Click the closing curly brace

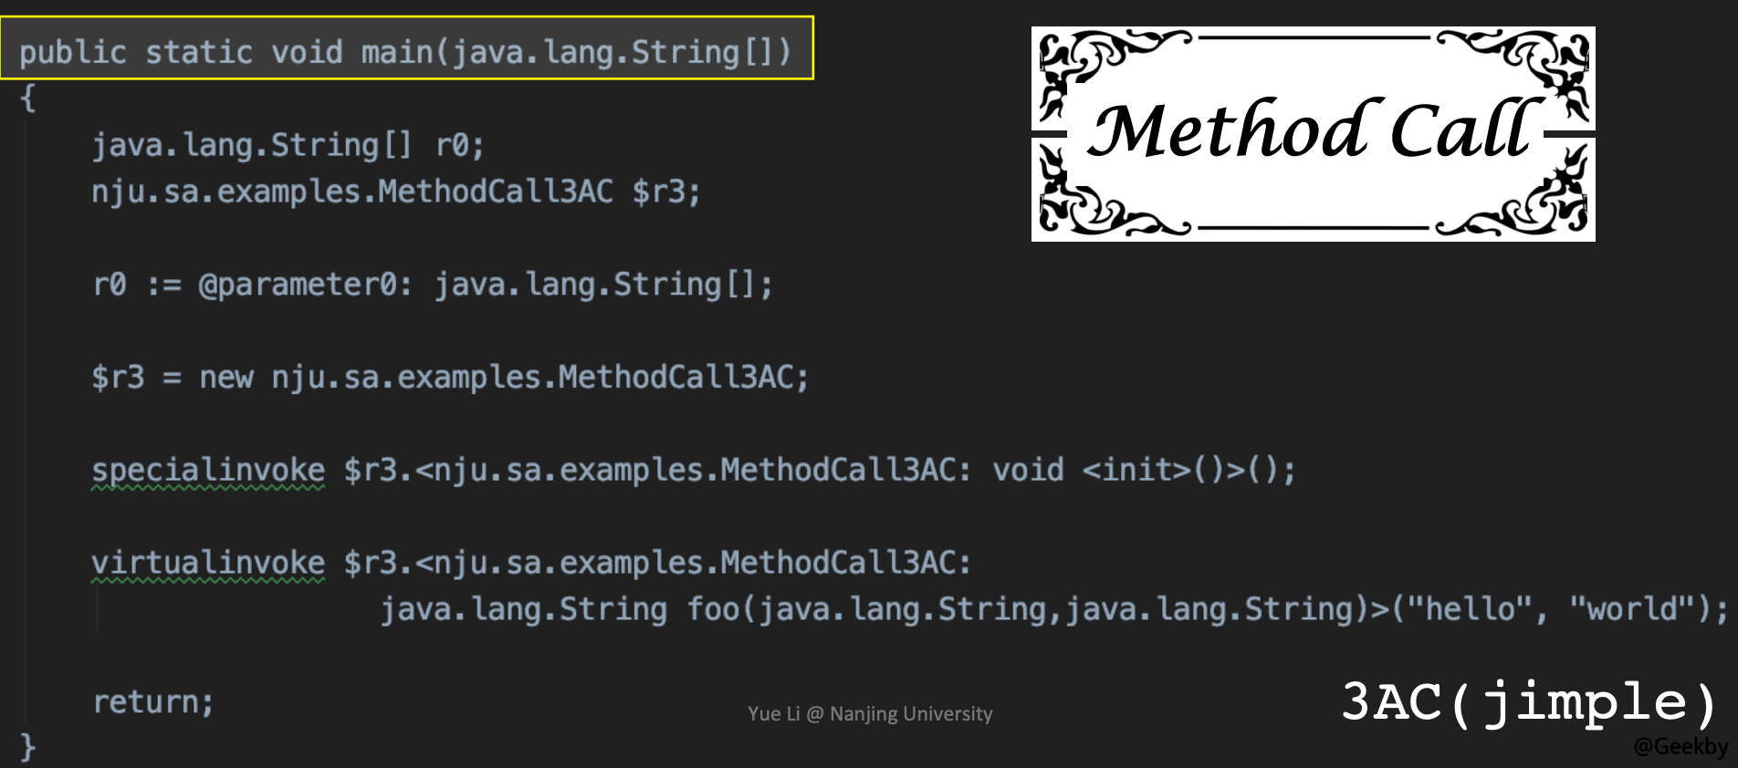(27, 747)
